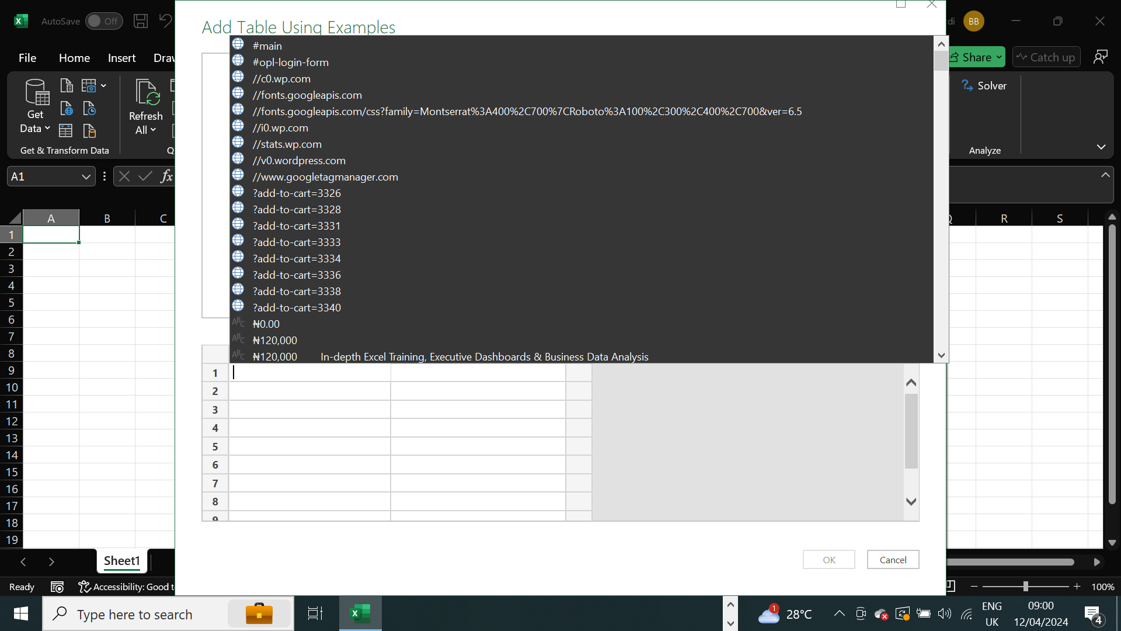Open Task View on the taskbar
The image size is (1121, 631).
pos(315,613)
